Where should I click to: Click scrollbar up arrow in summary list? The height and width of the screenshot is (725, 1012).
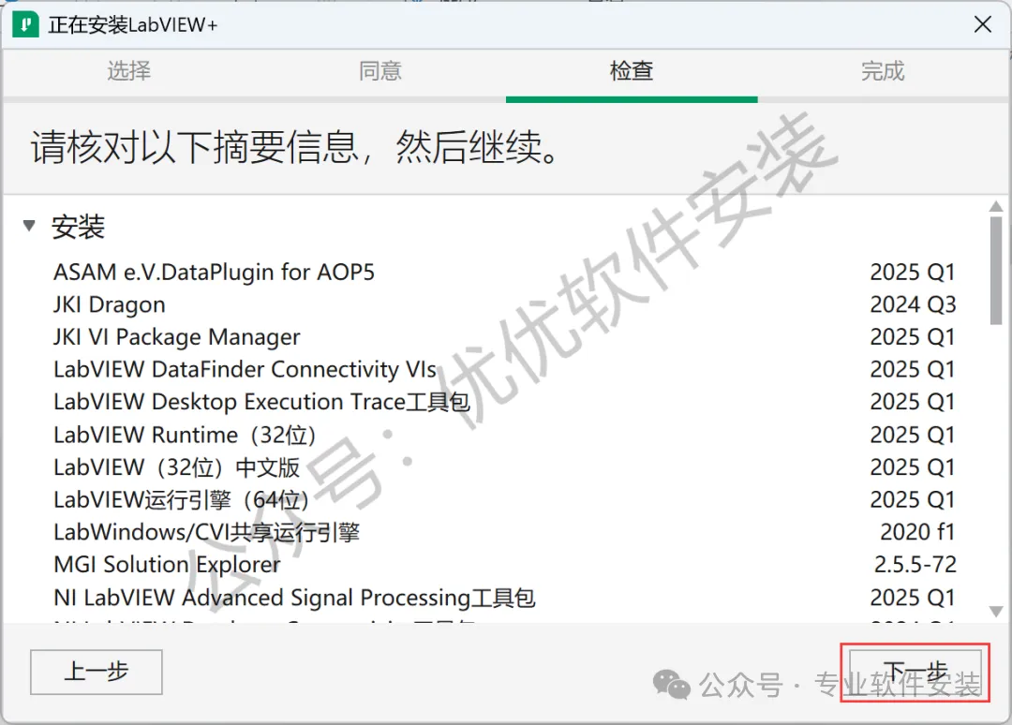tap(996, 206)
